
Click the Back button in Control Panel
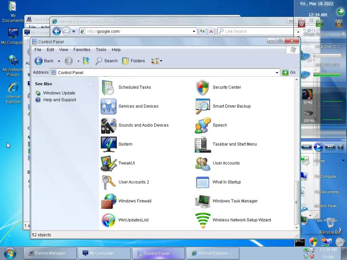tap(44, 61)
